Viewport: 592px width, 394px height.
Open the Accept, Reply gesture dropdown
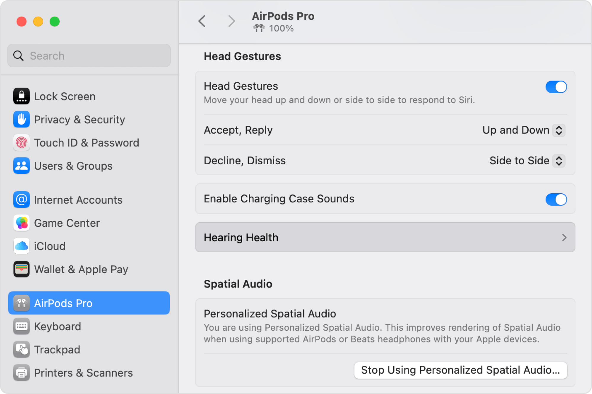[x=523, y=130]
